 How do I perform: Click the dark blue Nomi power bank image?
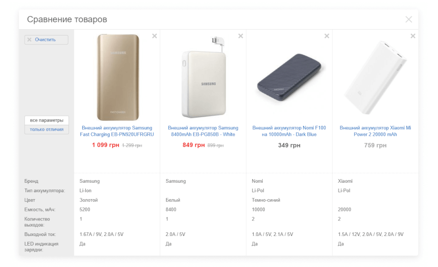click(x=289, y=78)
